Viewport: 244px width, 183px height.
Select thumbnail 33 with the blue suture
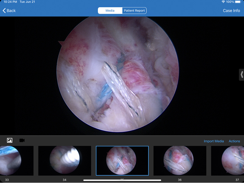[17, 161]
